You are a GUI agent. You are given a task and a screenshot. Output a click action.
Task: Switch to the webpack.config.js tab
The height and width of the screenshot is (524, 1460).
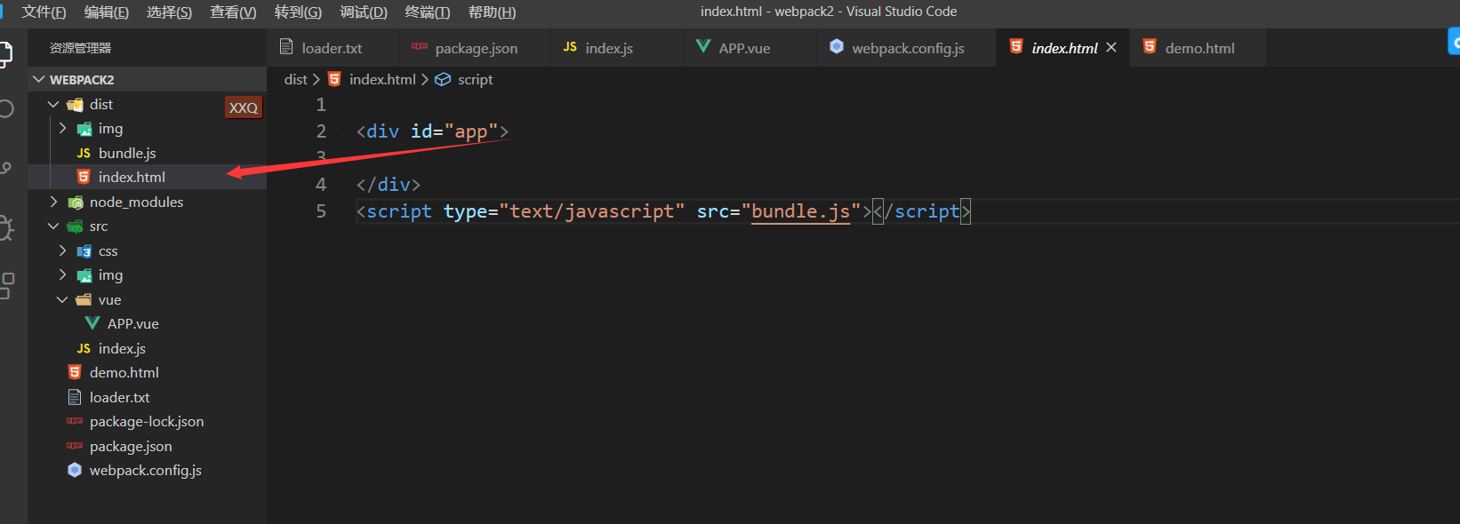pyautogui.click(x=908, y=47)
